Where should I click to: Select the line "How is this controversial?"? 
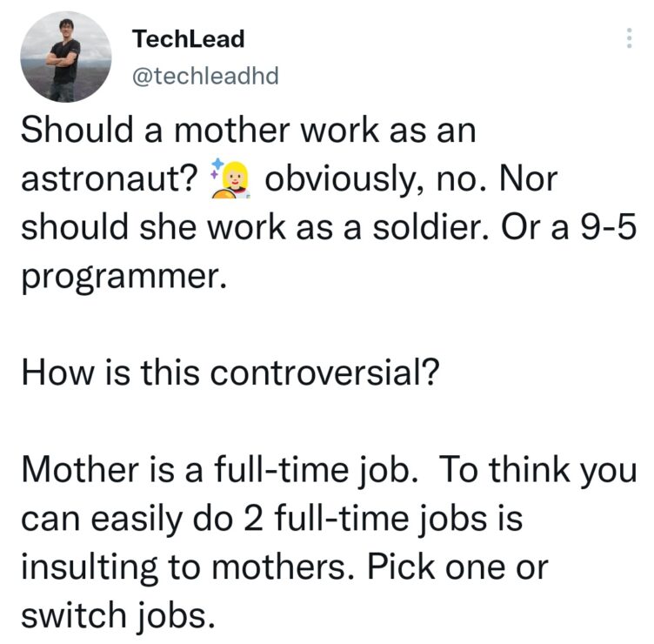pos(230,372)
